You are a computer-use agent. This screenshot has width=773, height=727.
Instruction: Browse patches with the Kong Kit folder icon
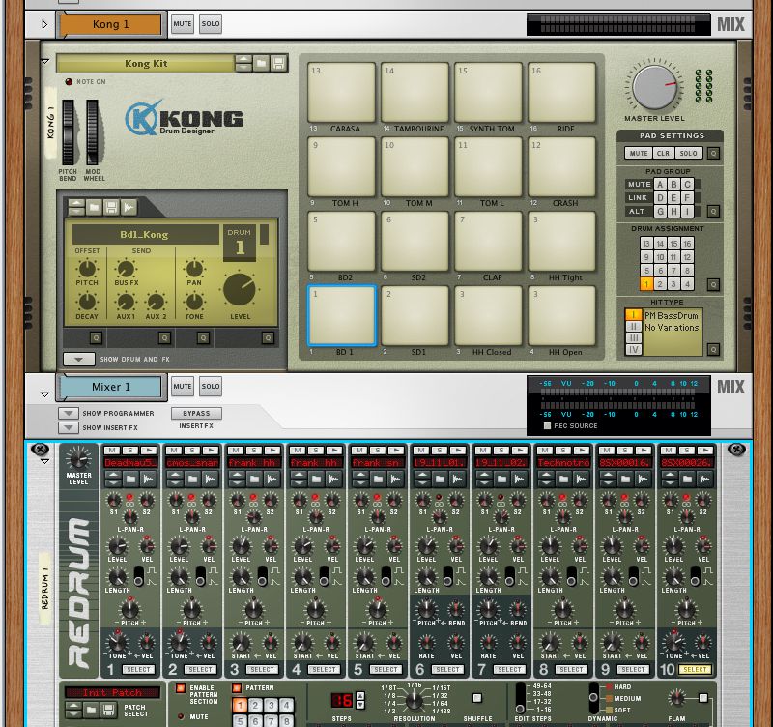tap(261, 63)
